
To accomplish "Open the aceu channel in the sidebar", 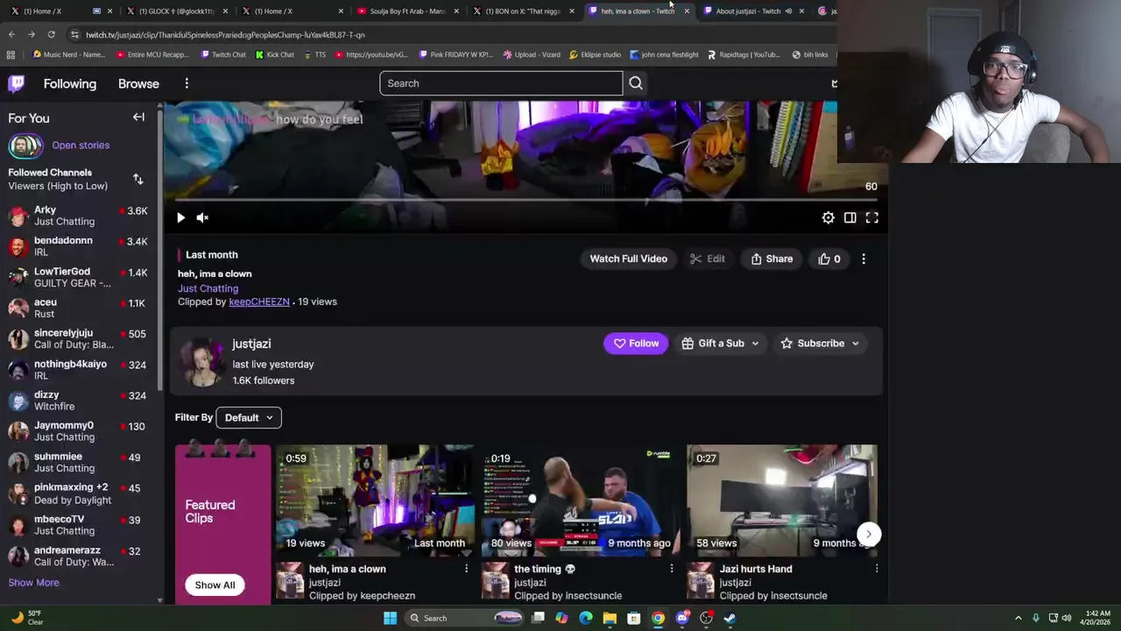I will point(79,308).
